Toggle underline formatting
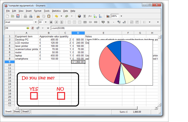This screenshot has width=188, height=122. 61,22
